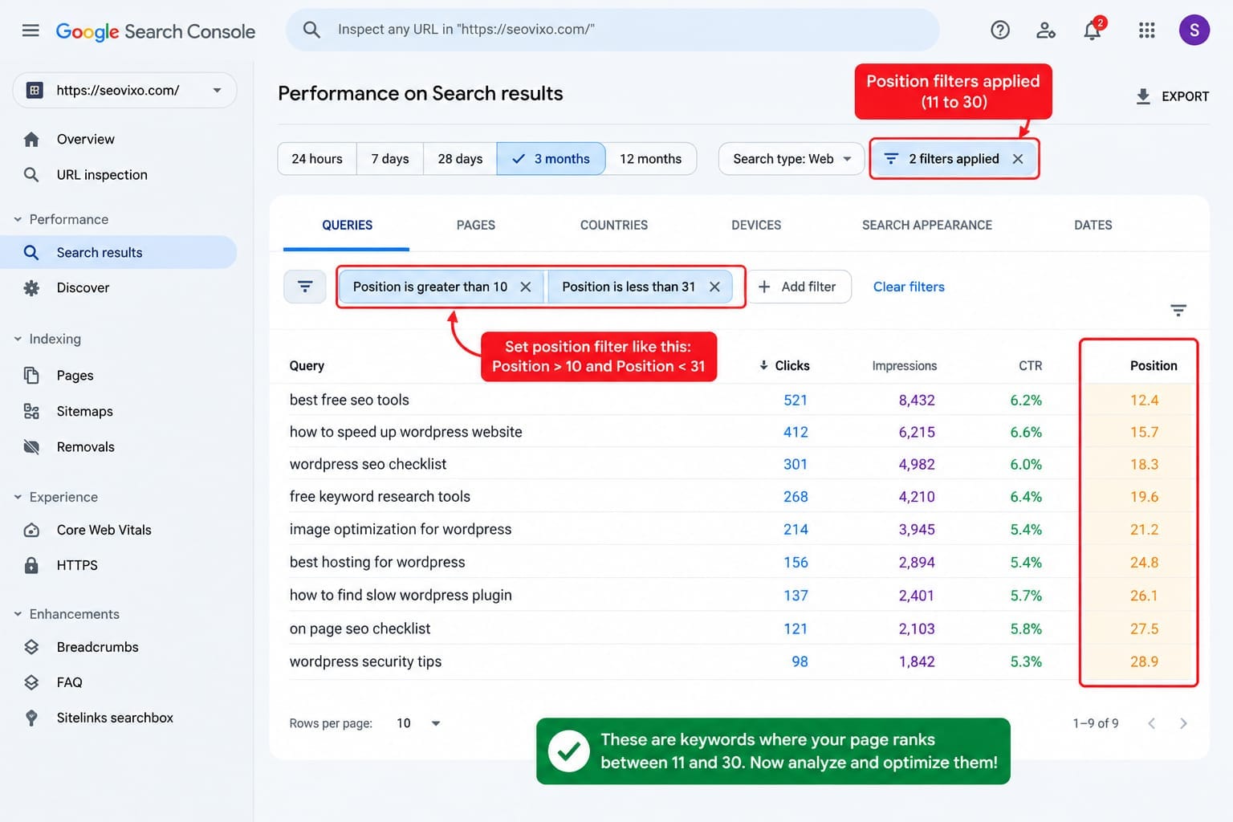
Task: Click the query 'wordpress seo checklist'
Action: [x=368, y=464]
